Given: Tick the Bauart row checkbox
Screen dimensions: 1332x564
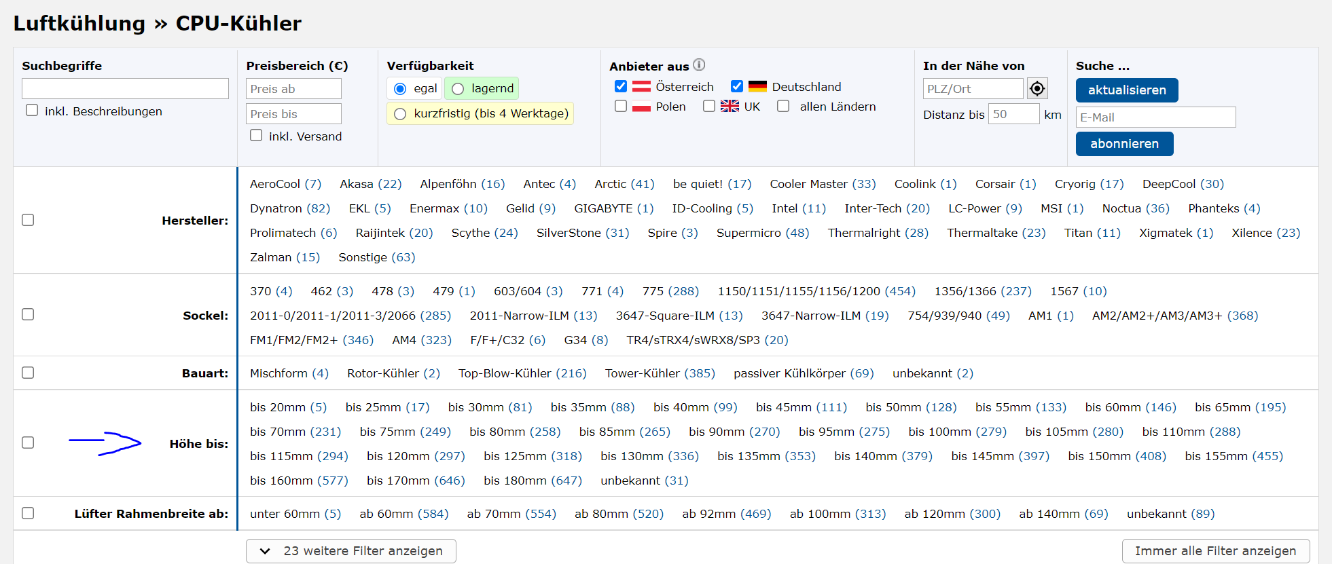Looking at the screenshot, I should coord(28,373).
